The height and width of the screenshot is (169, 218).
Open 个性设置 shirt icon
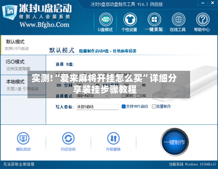(130, 20)
